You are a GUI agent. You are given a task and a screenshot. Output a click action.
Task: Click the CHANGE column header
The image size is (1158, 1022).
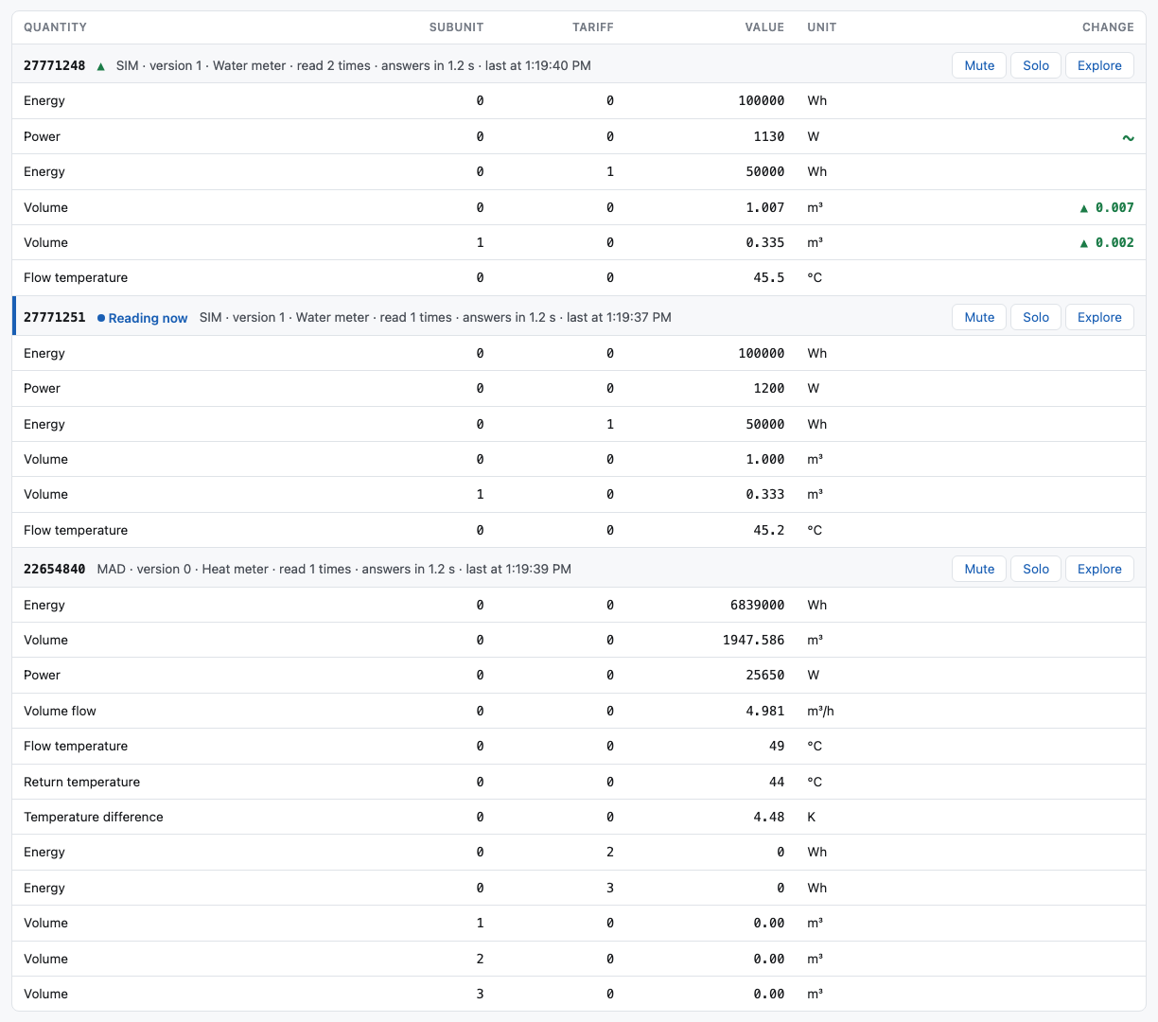point(1108,27)
